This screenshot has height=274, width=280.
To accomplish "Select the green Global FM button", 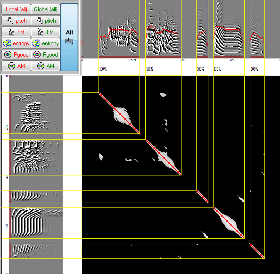I will tap(46, 32).
